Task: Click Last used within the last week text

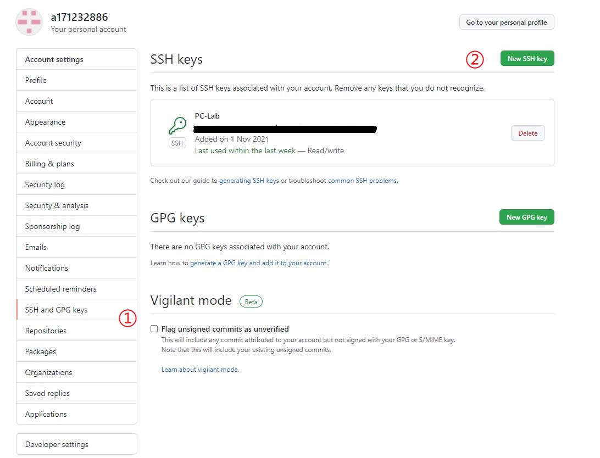Action: pos(245,150)
